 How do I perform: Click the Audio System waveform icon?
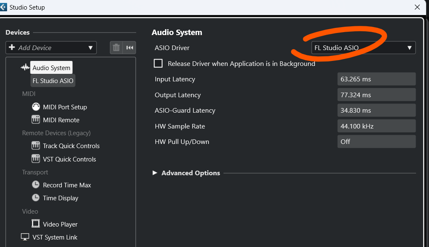click(25, 67)
